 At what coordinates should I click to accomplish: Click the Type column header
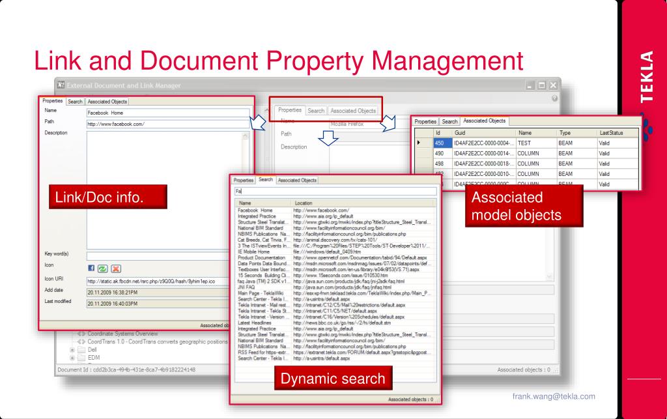tap(577, 133)
